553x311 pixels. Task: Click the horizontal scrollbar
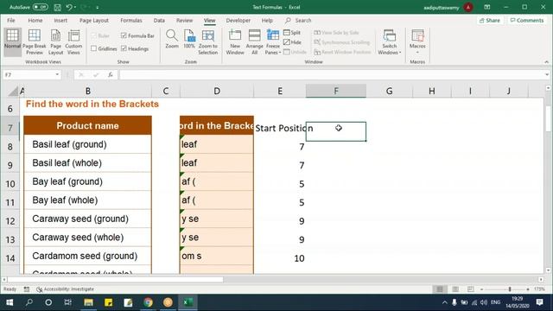pos(115,280)
